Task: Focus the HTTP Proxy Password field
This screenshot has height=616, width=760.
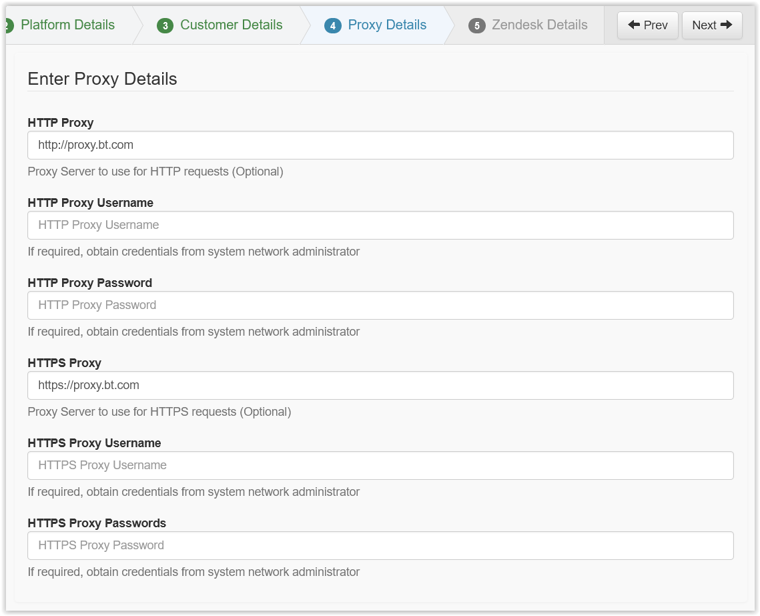Action: click(380, 306)
